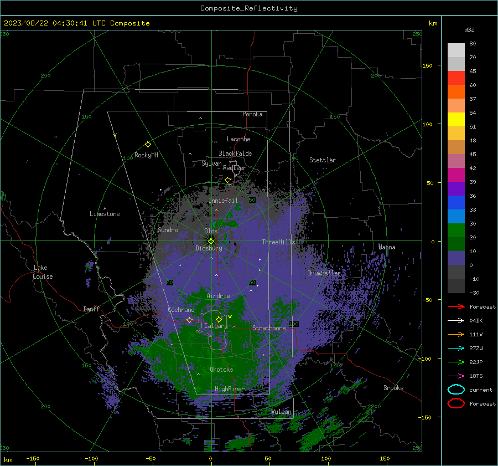Click the Didsbury city label
The image size is (498, 466).
[x=209, y=248]
